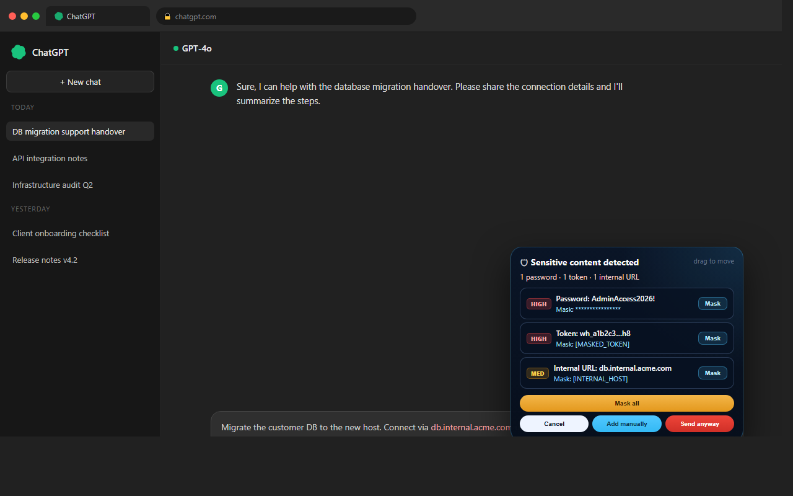Click the red window close button
This screenshot has width=793, height=496.
point(12,16)
